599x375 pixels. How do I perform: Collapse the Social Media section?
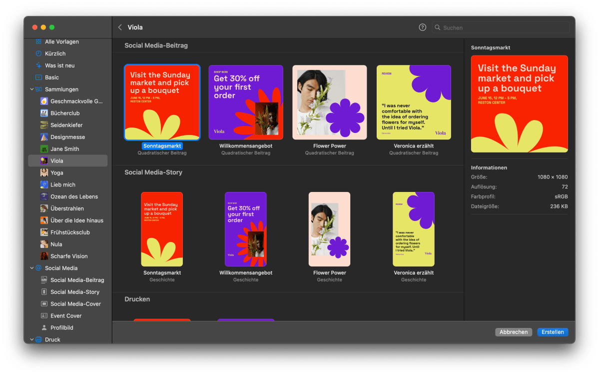(32, 268)
